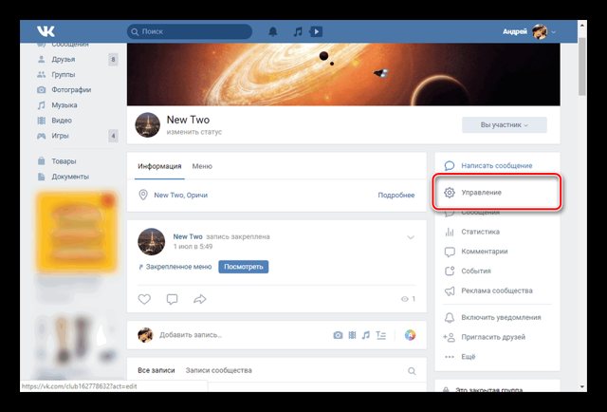Viewport: 607px width, 412px height.
Task: Click the pinned post comment icon
Action: 172,299
